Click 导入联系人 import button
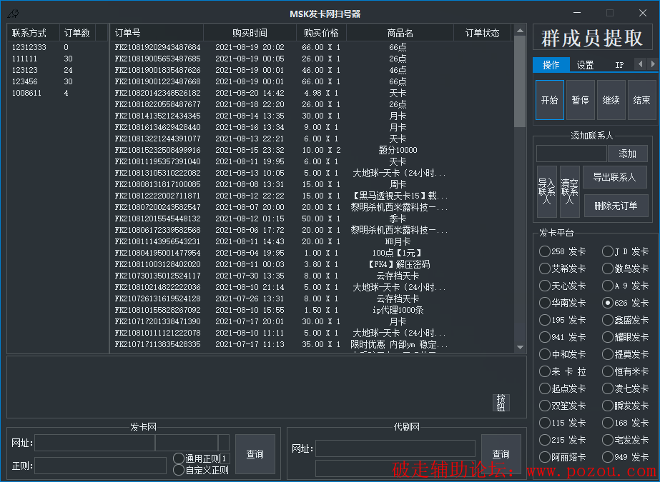660x482 pixels. point(546,191)
